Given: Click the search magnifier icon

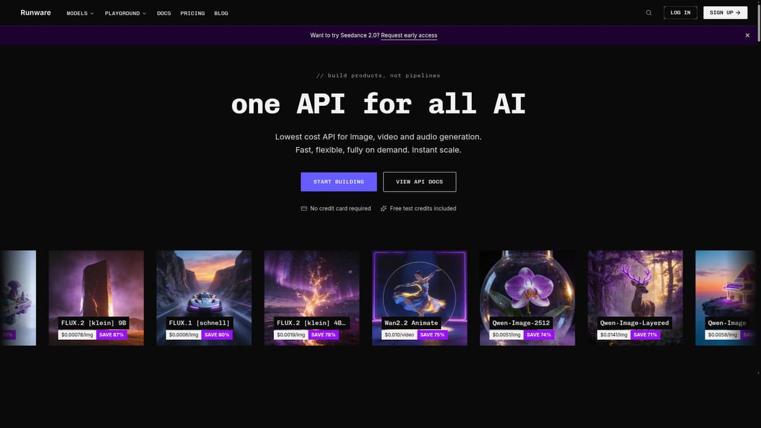Looking at the screenshot, I should point(649,13).
